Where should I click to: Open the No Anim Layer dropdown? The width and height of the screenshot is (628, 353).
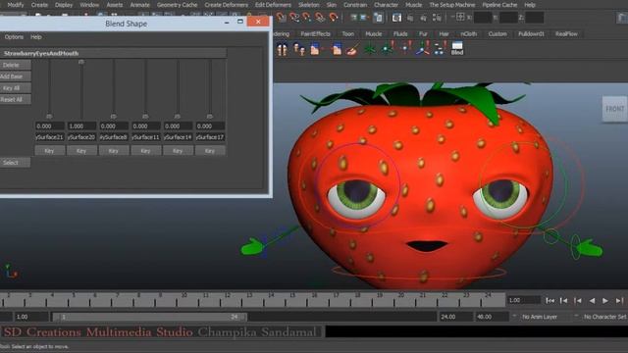point(539,317)
